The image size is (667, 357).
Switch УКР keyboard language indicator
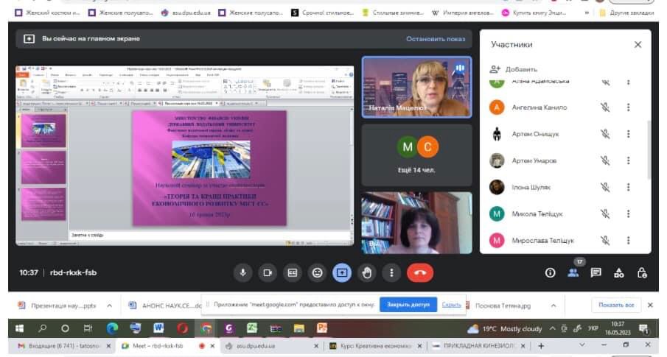(593, 328)
